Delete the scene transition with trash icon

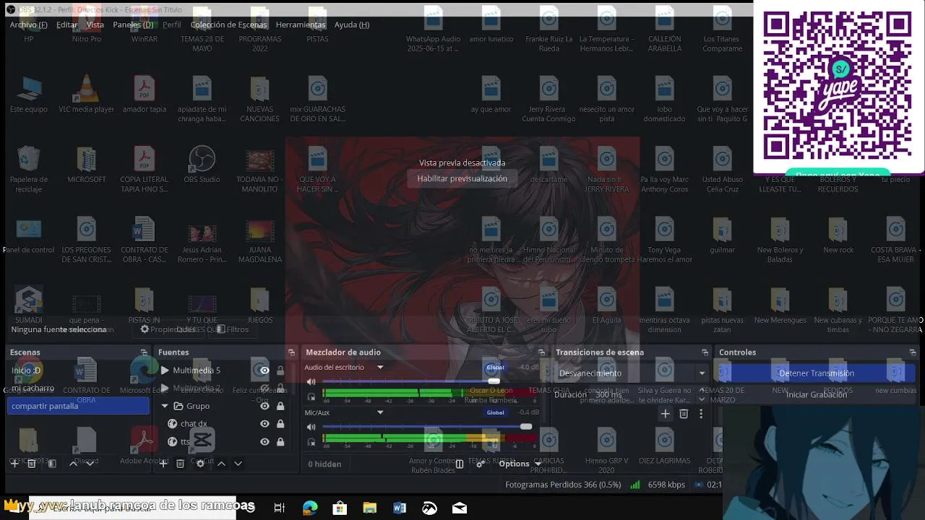coord(684,414)
